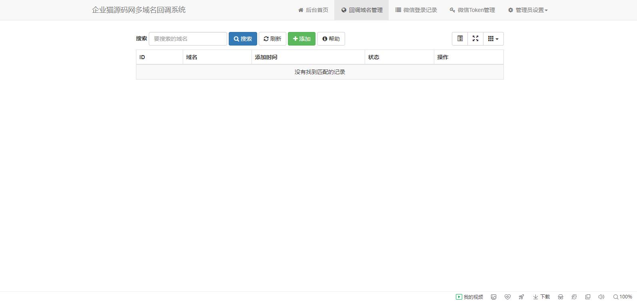The width and height of the screenshot is (637, 302).
Task: Click the blue 搜索 search button
Action: (x=243, y=39)
